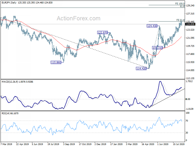Click the RSI peak above 70 in June 2020
196x147 pixels.
click(x=159, y=118)
